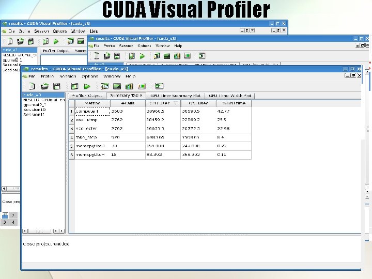Open the Options menu in the front window
The width and height of the screenshot is (372, 279).
click(90, 76)
